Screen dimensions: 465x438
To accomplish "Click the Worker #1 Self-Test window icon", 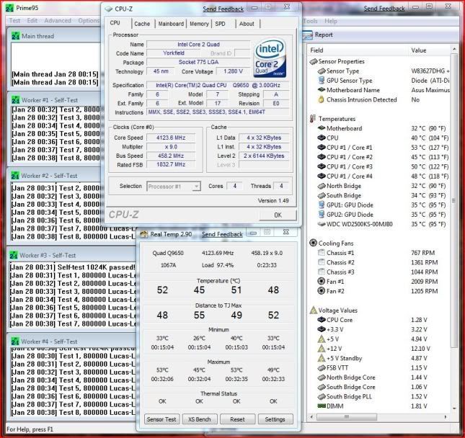I will (x=16, y=100).
